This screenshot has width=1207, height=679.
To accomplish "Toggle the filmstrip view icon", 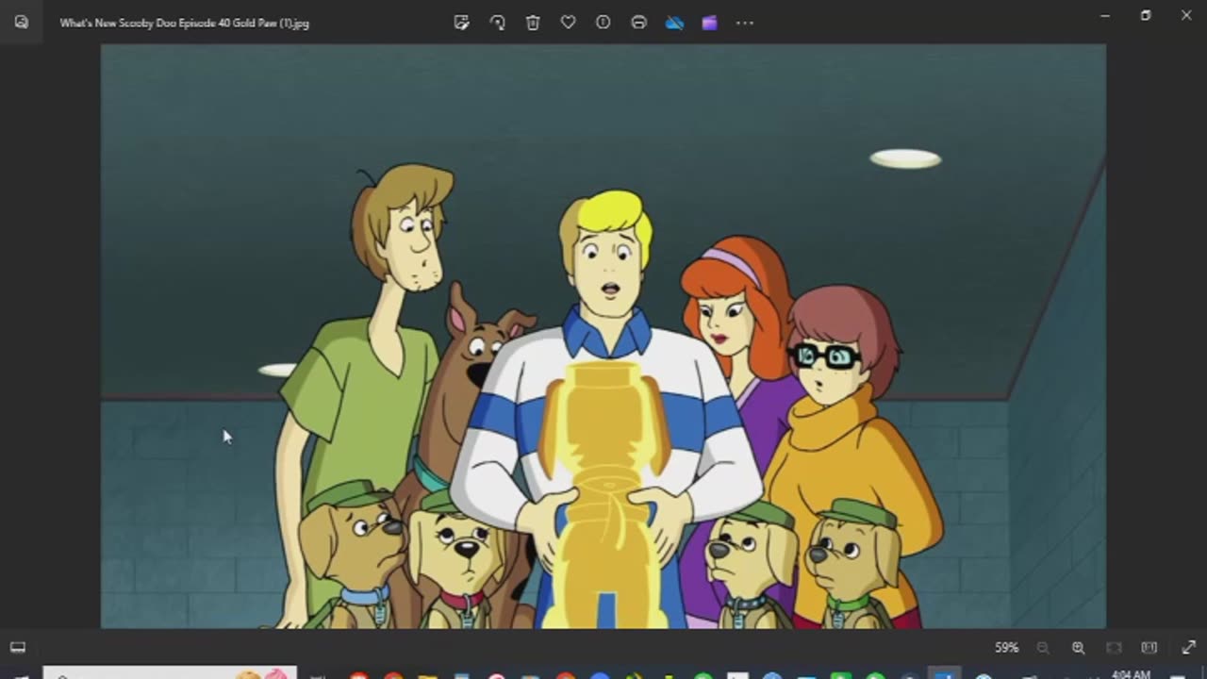I will coord(18,648).
